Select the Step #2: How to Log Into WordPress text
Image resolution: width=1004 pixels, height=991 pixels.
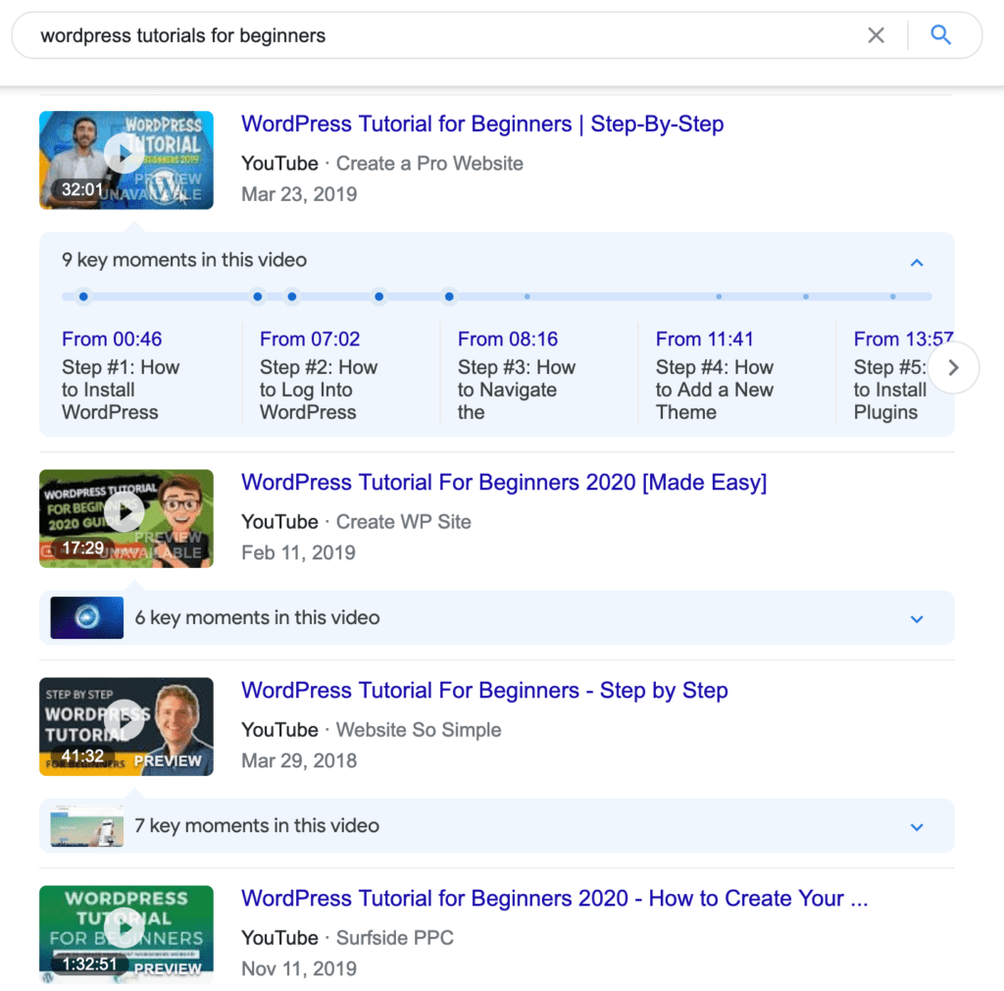(x=319, y=390)
